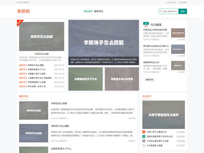Click thumbnail of 男友要你去他家玩 article
Image resolution: width=204 pixels, height=153 pixels.
[178, 49]
